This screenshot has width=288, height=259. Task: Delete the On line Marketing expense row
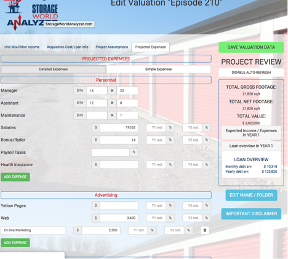pos(205,230)
